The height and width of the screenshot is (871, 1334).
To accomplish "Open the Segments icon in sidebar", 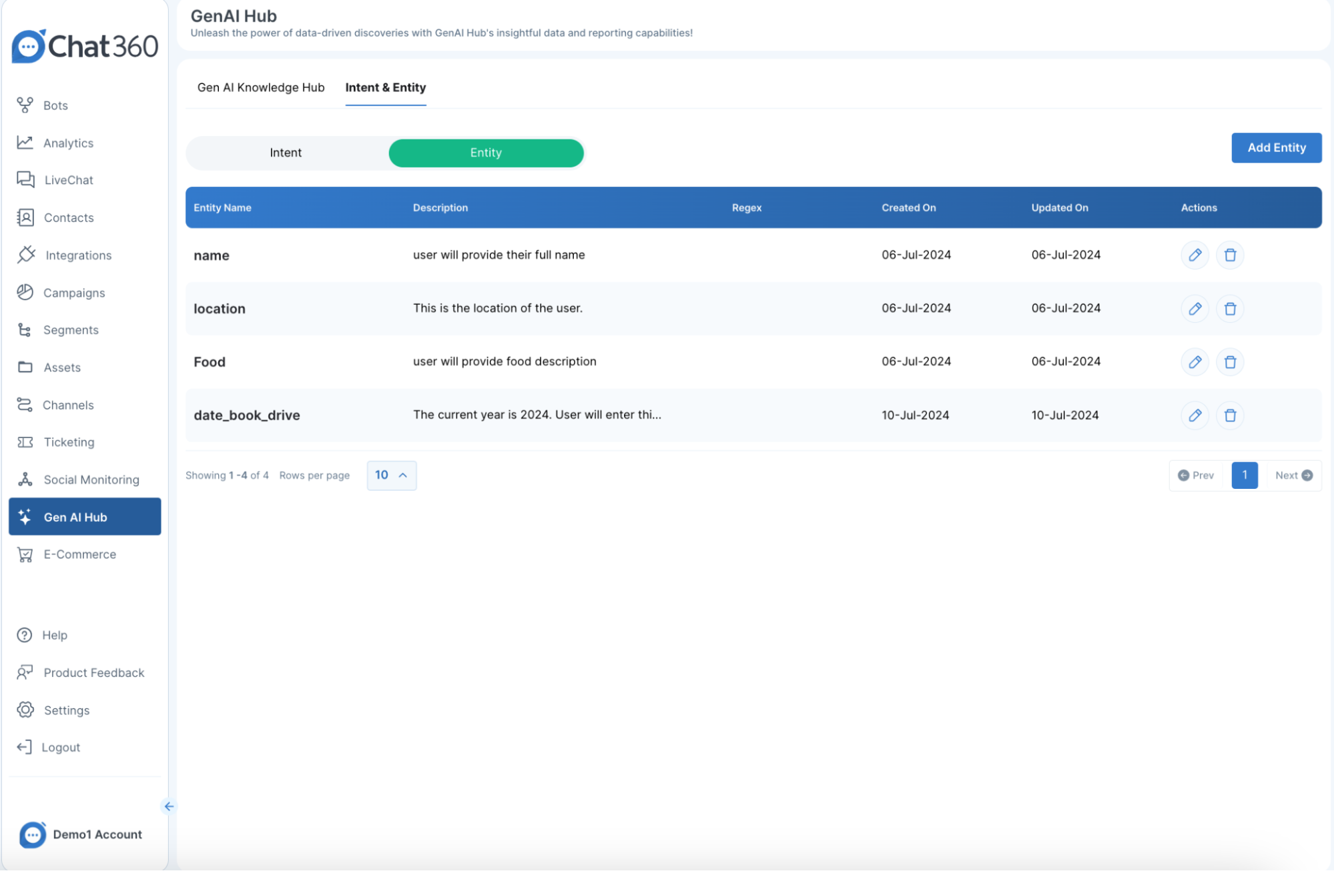I will pyautogui.click(x=25, y=329).
